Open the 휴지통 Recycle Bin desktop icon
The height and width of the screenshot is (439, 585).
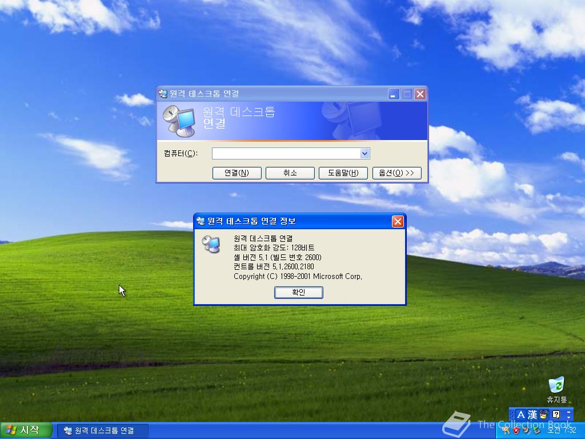[556, 390]
